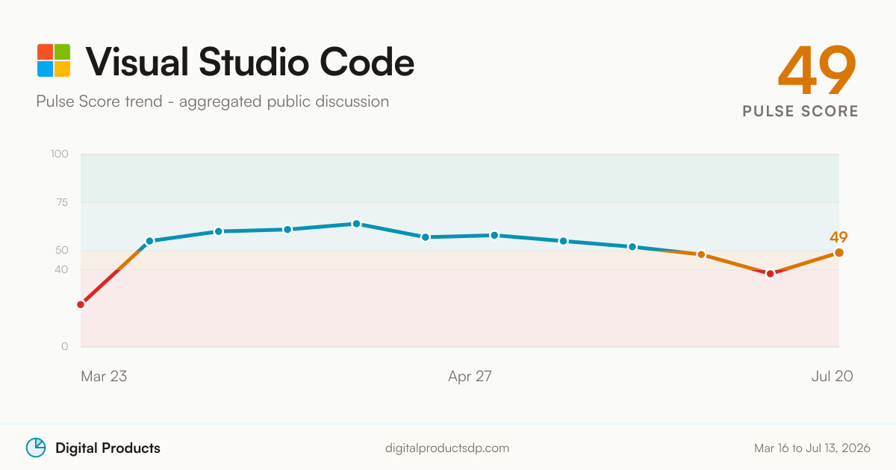Click the Digital Products brand name
The height and width of the screenshot is (470, 896).
tap(108, 448)
